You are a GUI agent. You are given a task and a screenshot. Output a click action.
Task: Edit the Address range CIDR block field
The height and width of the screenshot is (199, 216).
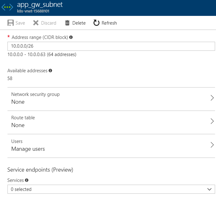(x=111, y=46)
